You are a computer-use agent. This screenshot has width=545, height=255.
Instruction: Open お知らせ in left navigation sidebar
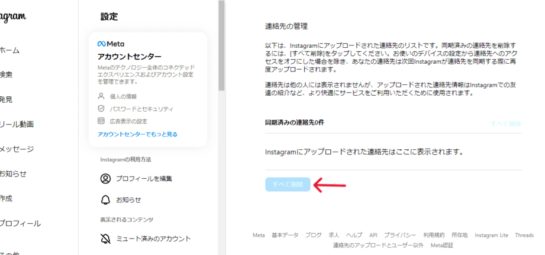(13, 174)
